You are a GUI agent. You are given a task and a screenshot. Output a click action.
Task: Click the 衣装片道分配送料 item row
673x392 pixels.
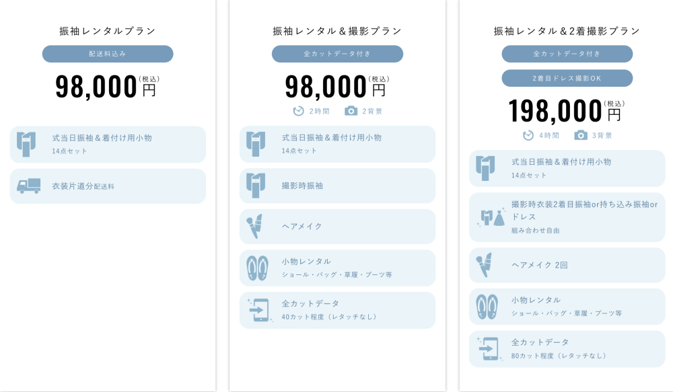(108, 186)
